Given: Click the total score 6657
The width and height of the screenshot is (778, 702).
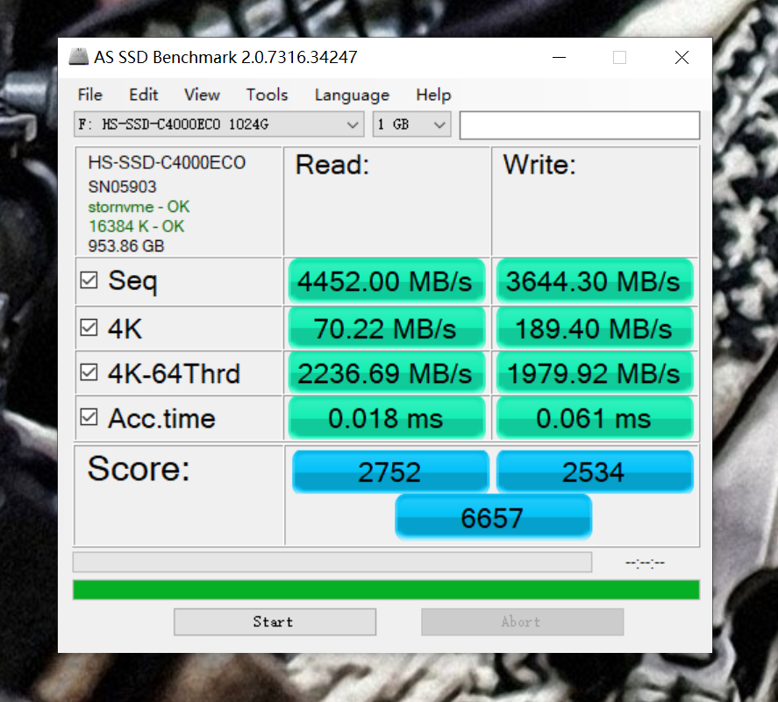Looking at the screenshot, I should tap(493, 518).
